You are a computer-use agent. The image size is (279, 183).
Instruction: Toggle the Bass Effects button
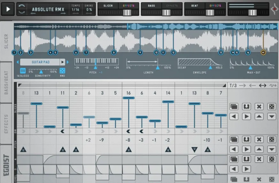coord(172,6)
